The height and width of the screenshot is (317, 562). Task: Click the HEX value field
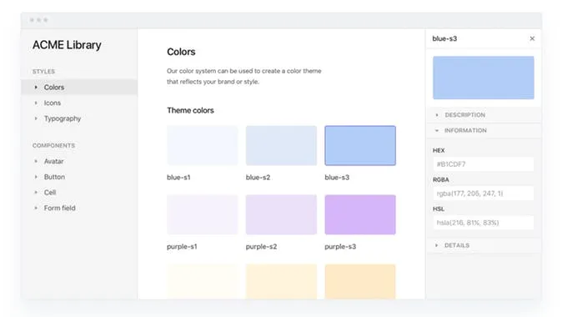click(483, 164)
